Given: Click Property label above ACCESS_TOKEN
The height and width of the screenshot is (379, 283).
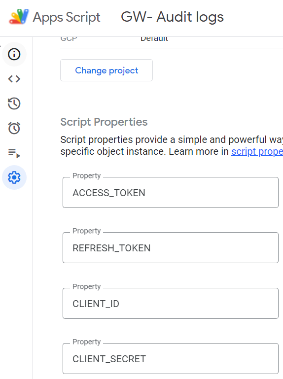Looking at the screenshot, I should [87, 176].
